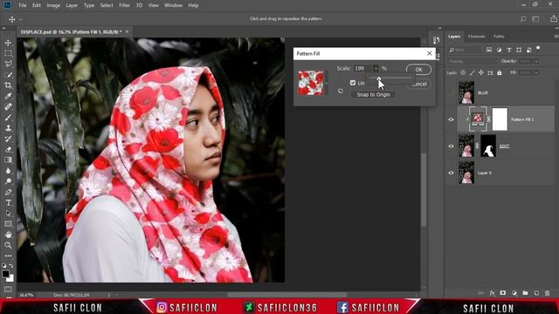
Task: Click the new group folder icon
Action: click(x=525, y=293)
